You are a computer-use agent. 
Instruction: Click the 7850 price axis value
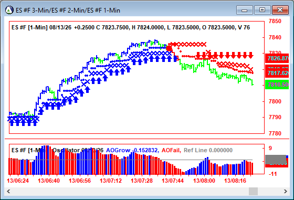click(x=275, y=21)
